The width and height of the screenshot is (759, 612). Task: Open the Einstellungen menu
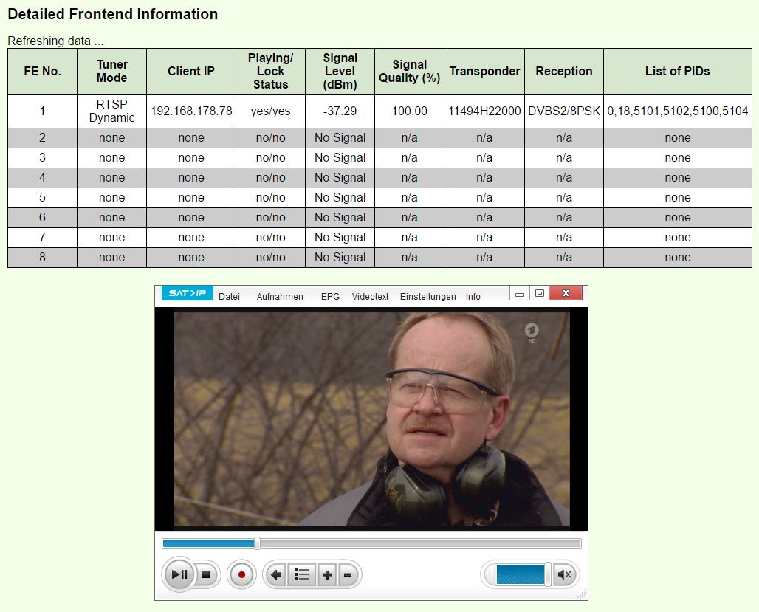[428, 296]
